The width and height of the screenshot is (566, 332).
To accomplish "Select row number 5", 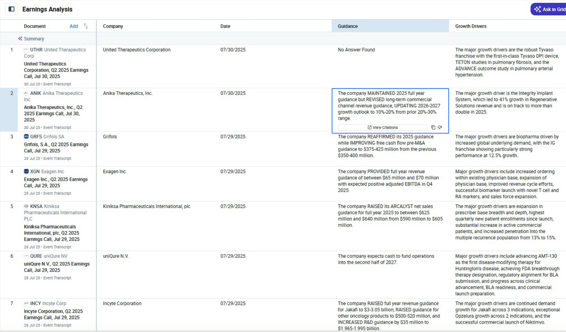I will pos(11,206).
